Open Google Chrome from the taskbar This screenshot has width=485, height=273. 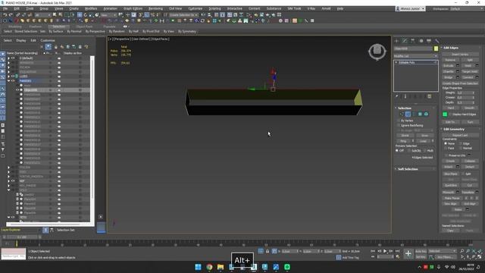[x=209, y=267]
